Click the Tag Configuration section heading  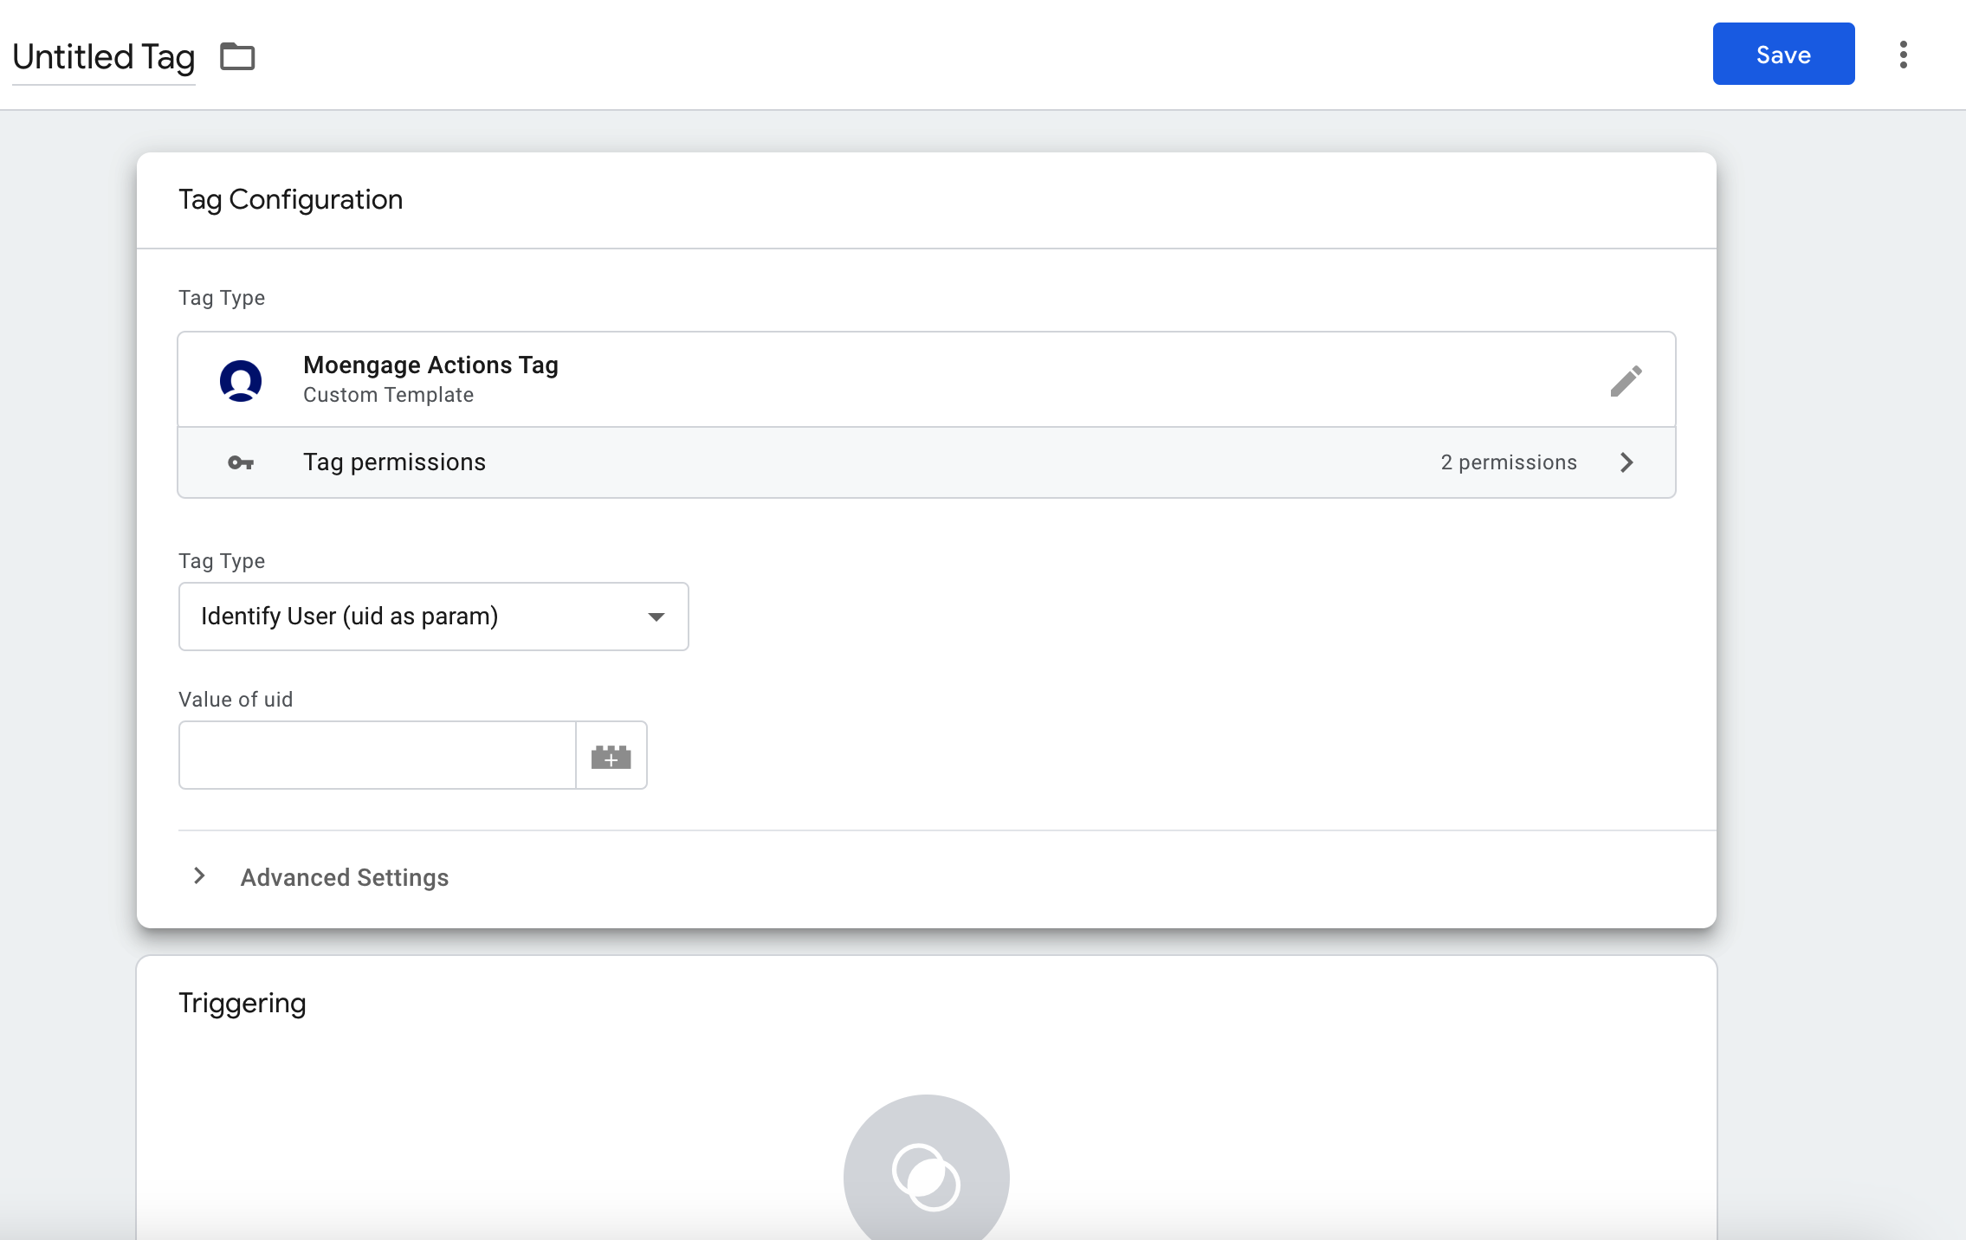(x=291, y=200)
